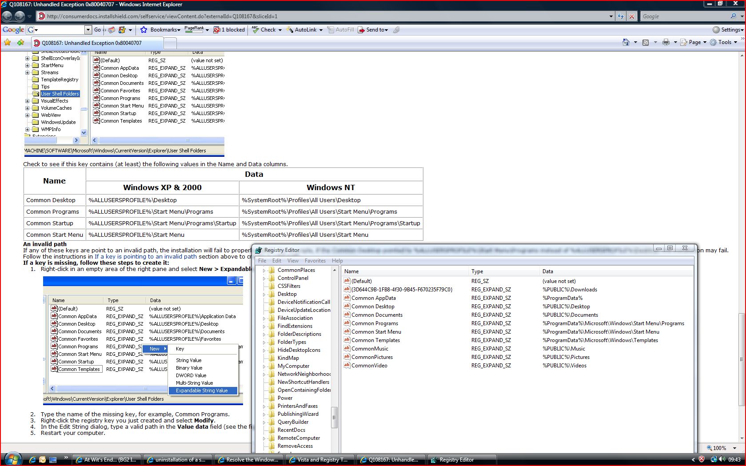Click the Google search box top right
The width and height of the screenshot is (746, 466).
coord(685,16)
